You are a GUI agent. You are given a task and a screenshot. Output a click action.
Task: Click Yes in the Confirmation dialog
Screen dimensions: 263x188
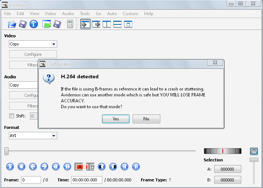116,119
